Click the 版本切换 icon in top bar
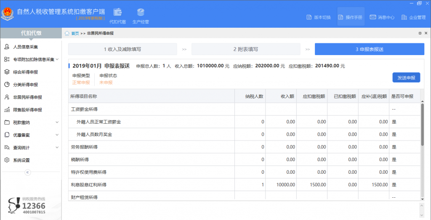The image size is (431, 220). pyautogui.click(x=309, y=17)
